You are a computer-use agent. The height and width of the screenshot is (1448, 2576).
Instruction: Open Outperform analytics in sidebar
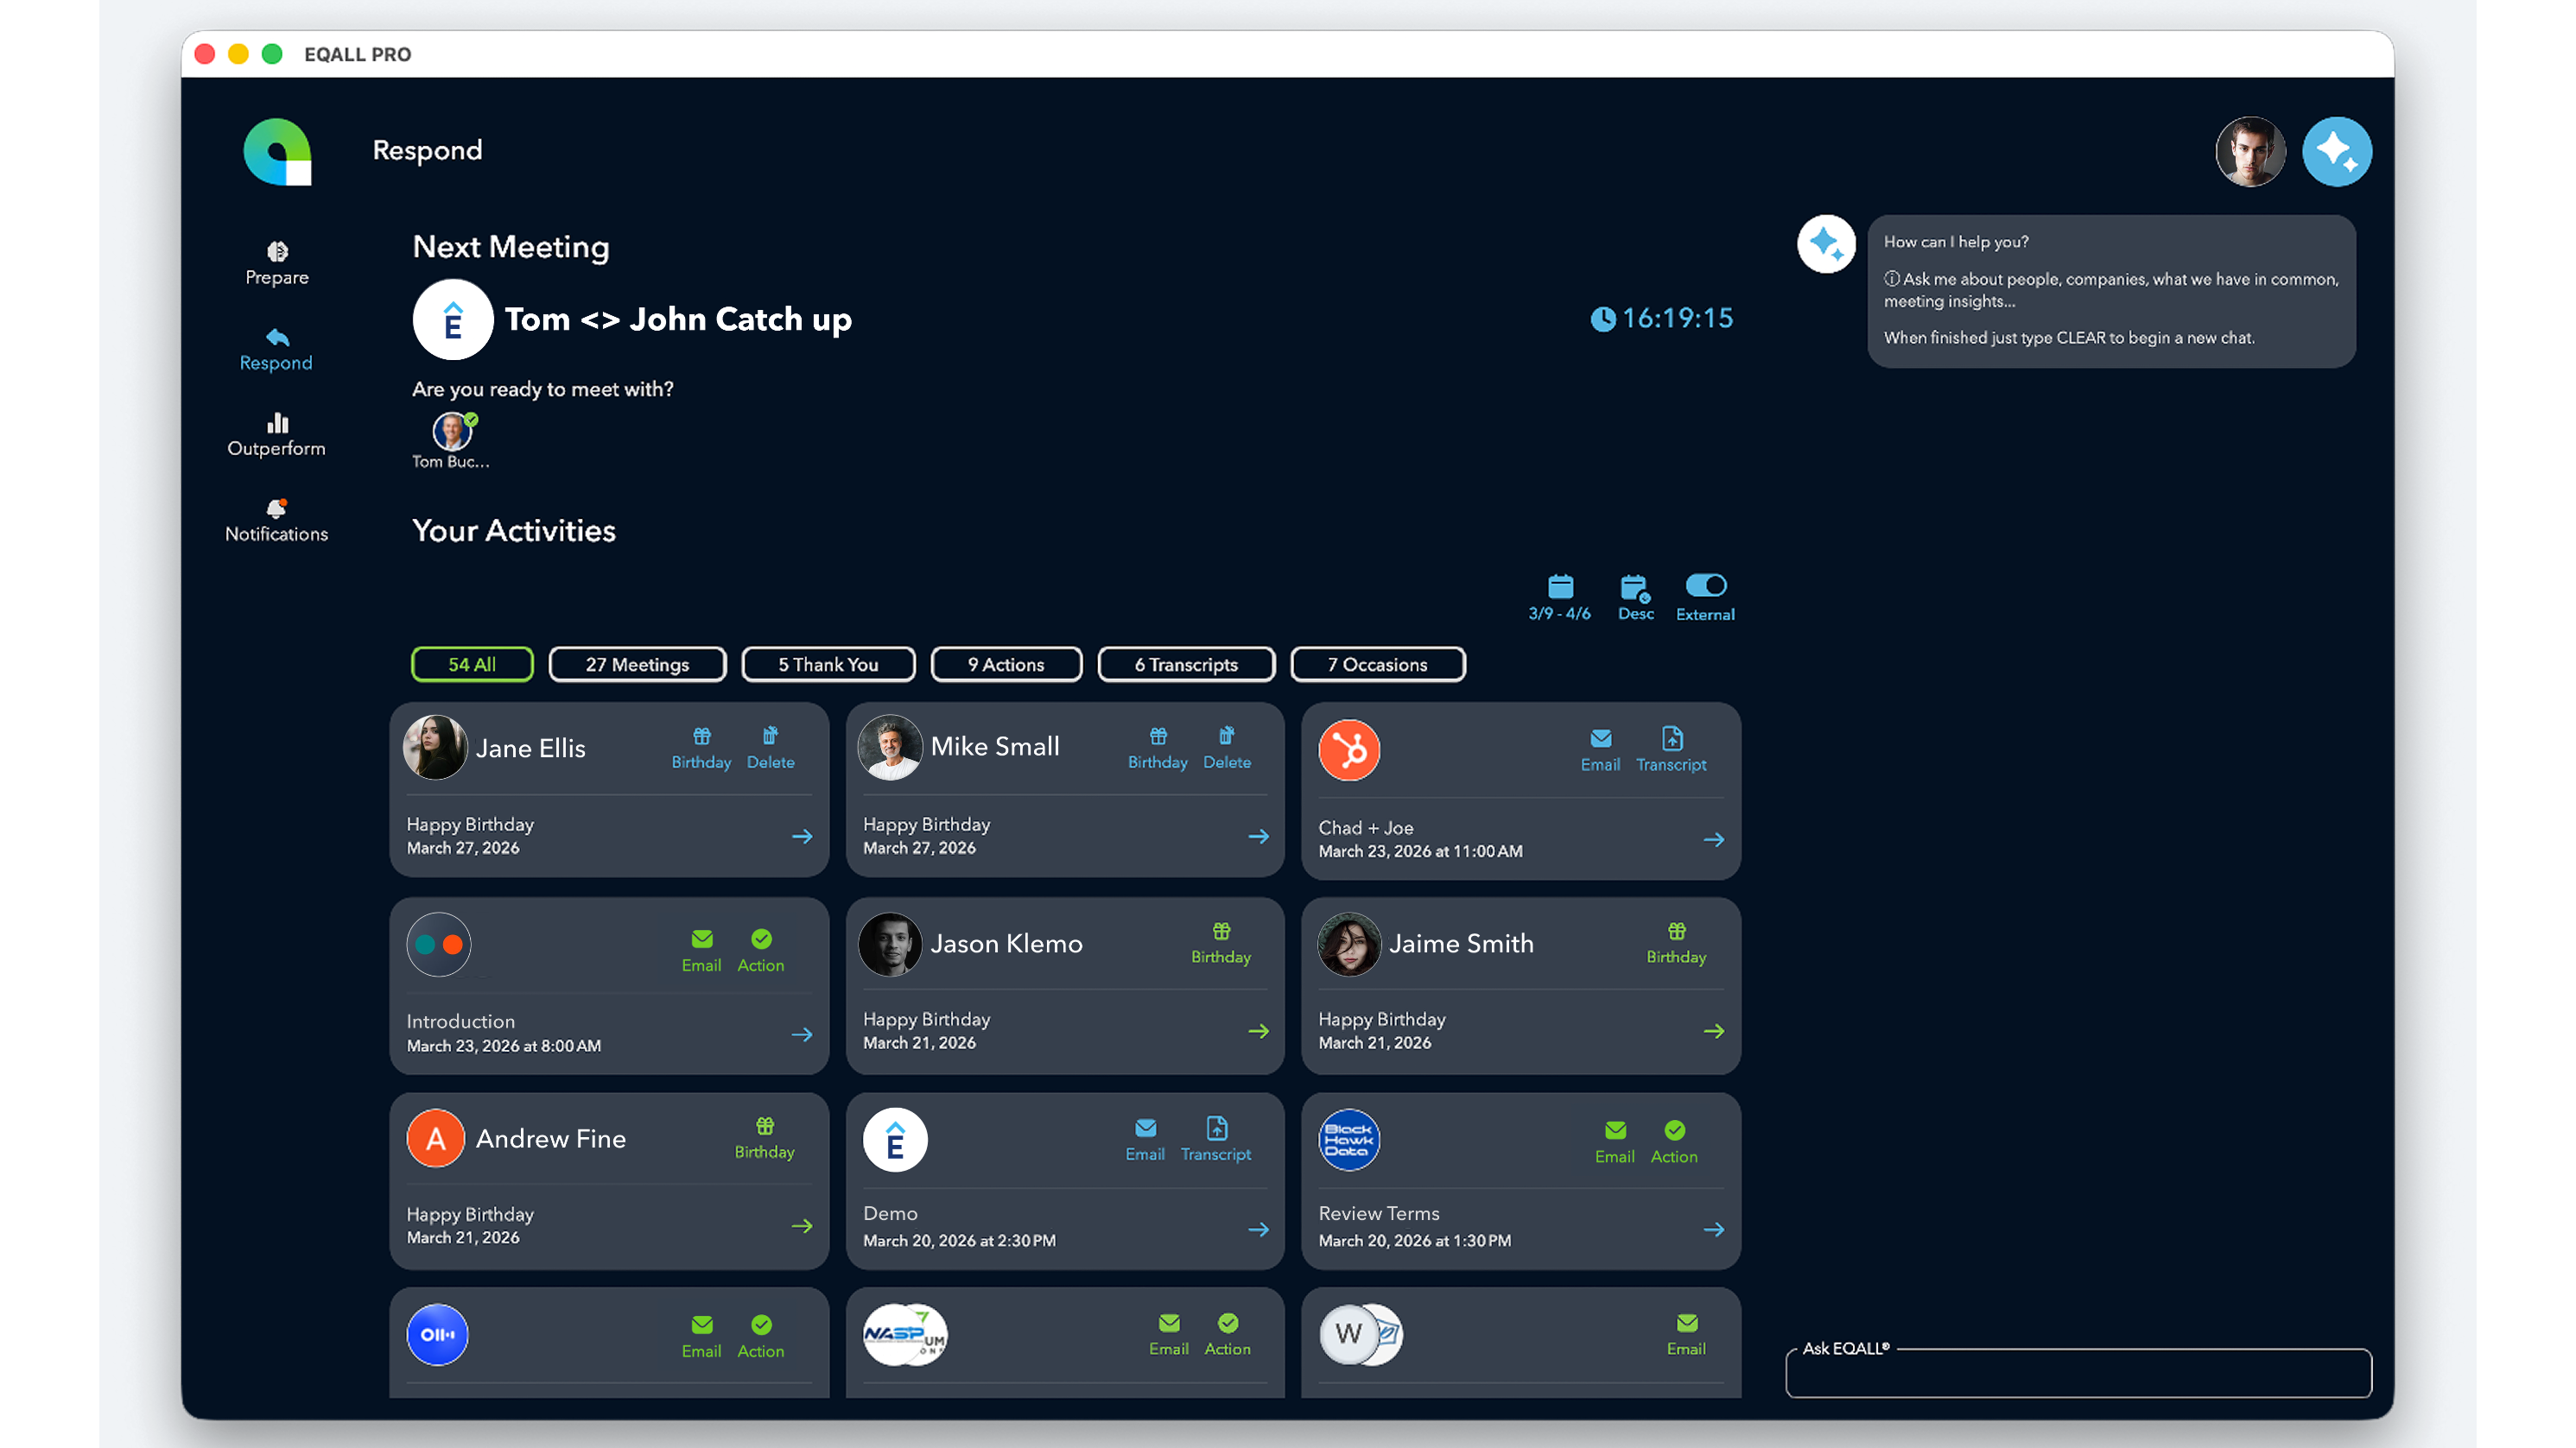coord(277,434)
